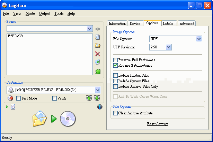
Task: Switch to the Advanced tab
Action: (x=187, y=23)
